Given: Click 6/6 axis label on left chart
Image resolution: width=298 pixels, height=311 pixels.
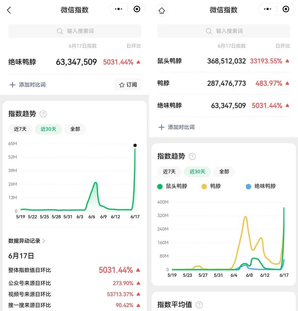Looking at the screenshot, I should pyautogui.click(x=92, y=217).
